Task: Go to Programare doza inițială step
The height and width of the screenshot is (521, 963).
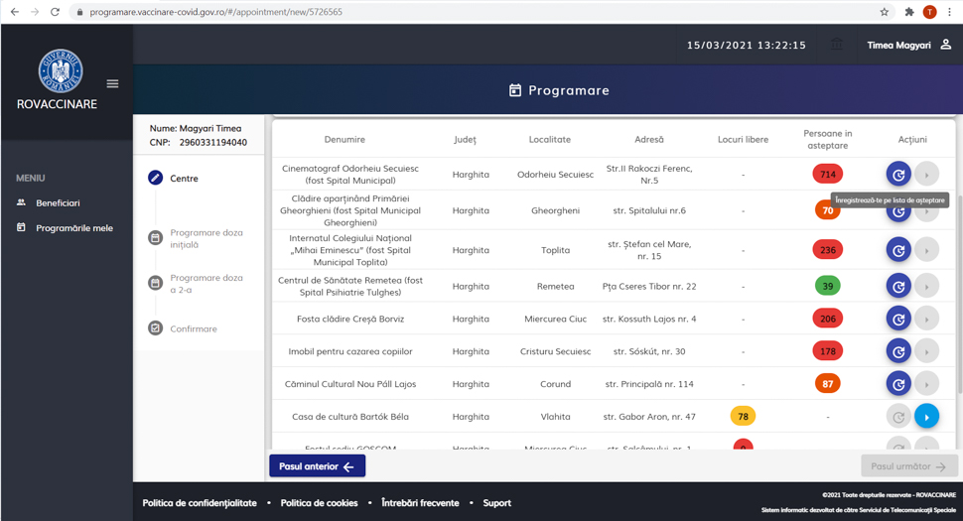Action: click(206, 238)
